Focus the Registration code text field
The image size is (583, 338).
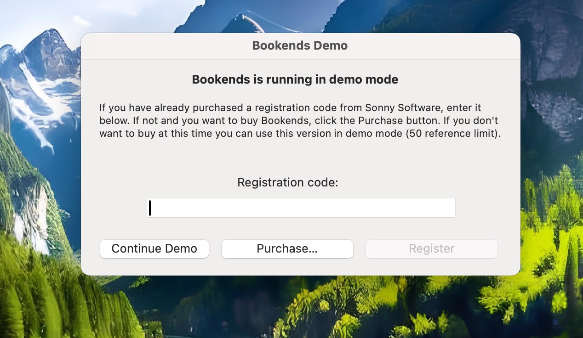click(x=301, y=208)
